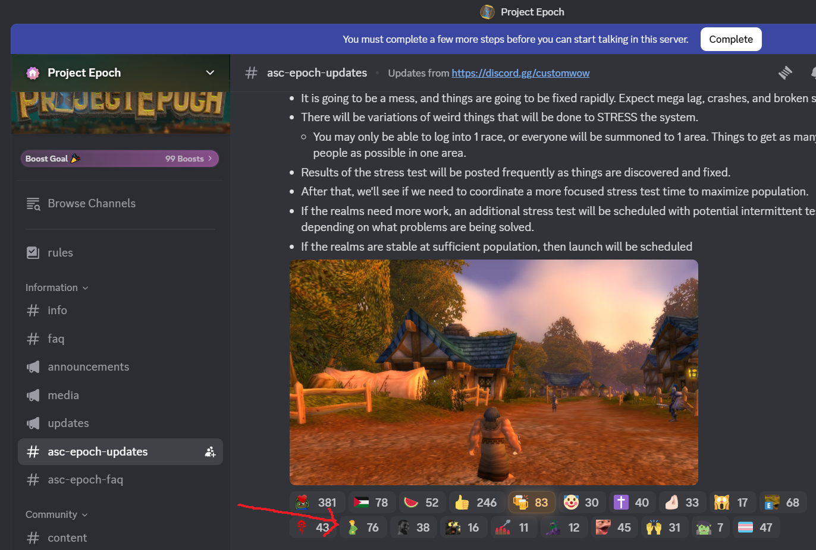
Task: Open the discord.gg/customwow link
Action: coord(520,73)
